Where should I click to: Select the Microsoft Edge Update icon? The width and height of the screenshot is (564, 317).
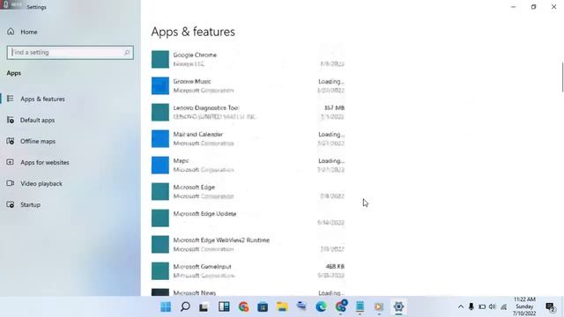(x=160, y=218)
